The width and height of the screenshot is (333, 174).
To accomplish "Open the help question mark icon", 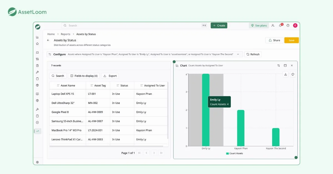I will pyautogui.click(x=288, y=25).
